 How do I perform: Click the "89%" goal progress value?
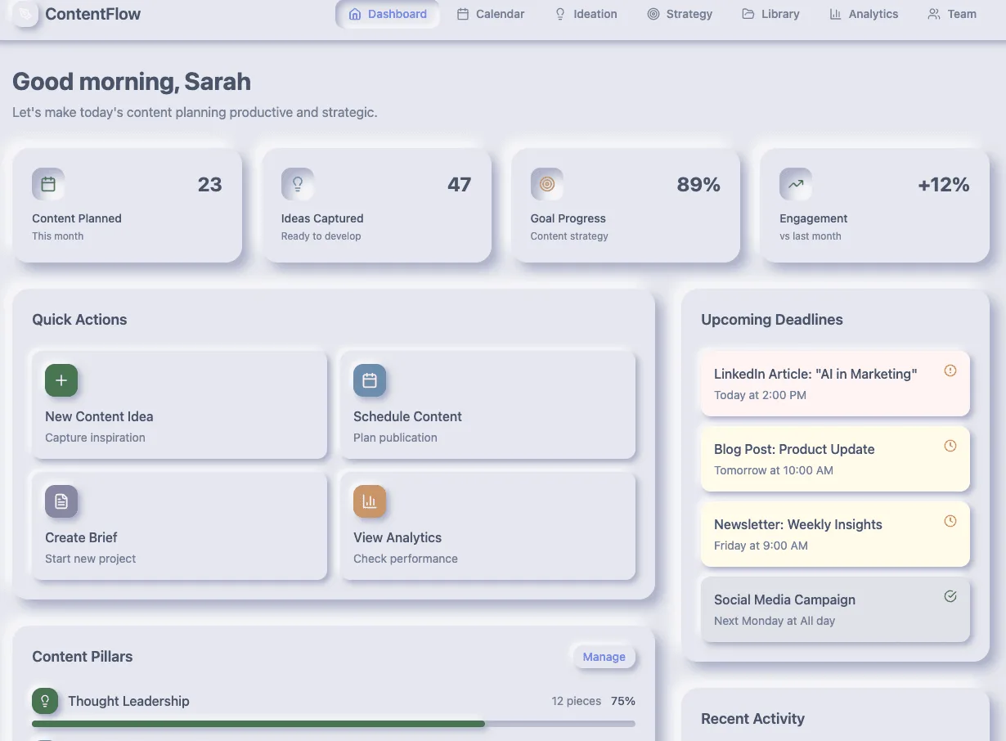pos(698,185)
